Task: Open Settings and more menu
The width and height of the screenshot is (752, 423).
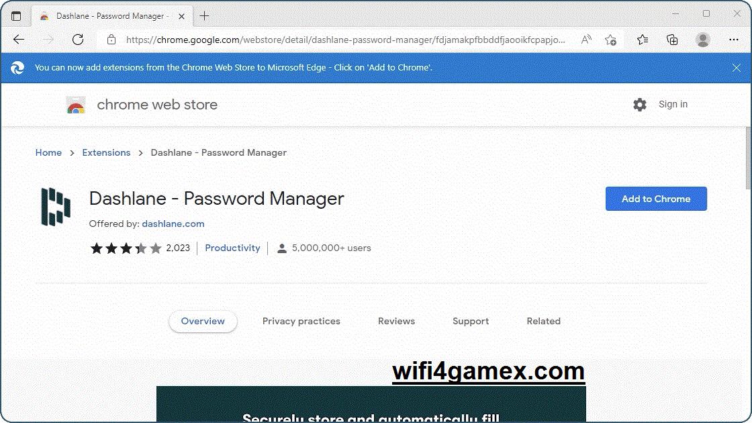Action: tap(734, 40)
